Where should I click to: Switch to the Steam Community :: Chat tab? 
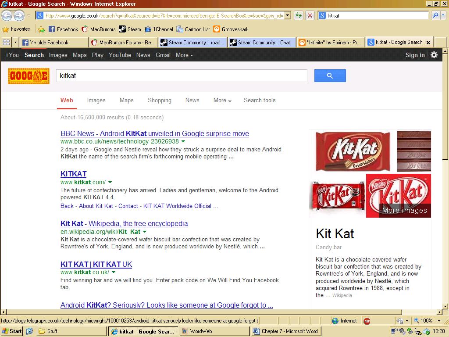pos(262,43)
